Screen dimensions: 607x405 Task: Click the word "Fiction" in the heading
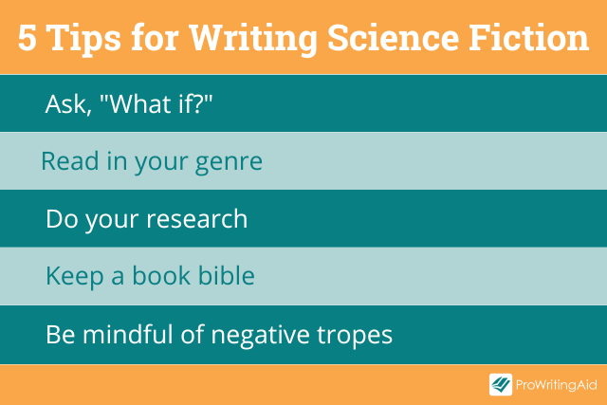(x=529, y=37)
